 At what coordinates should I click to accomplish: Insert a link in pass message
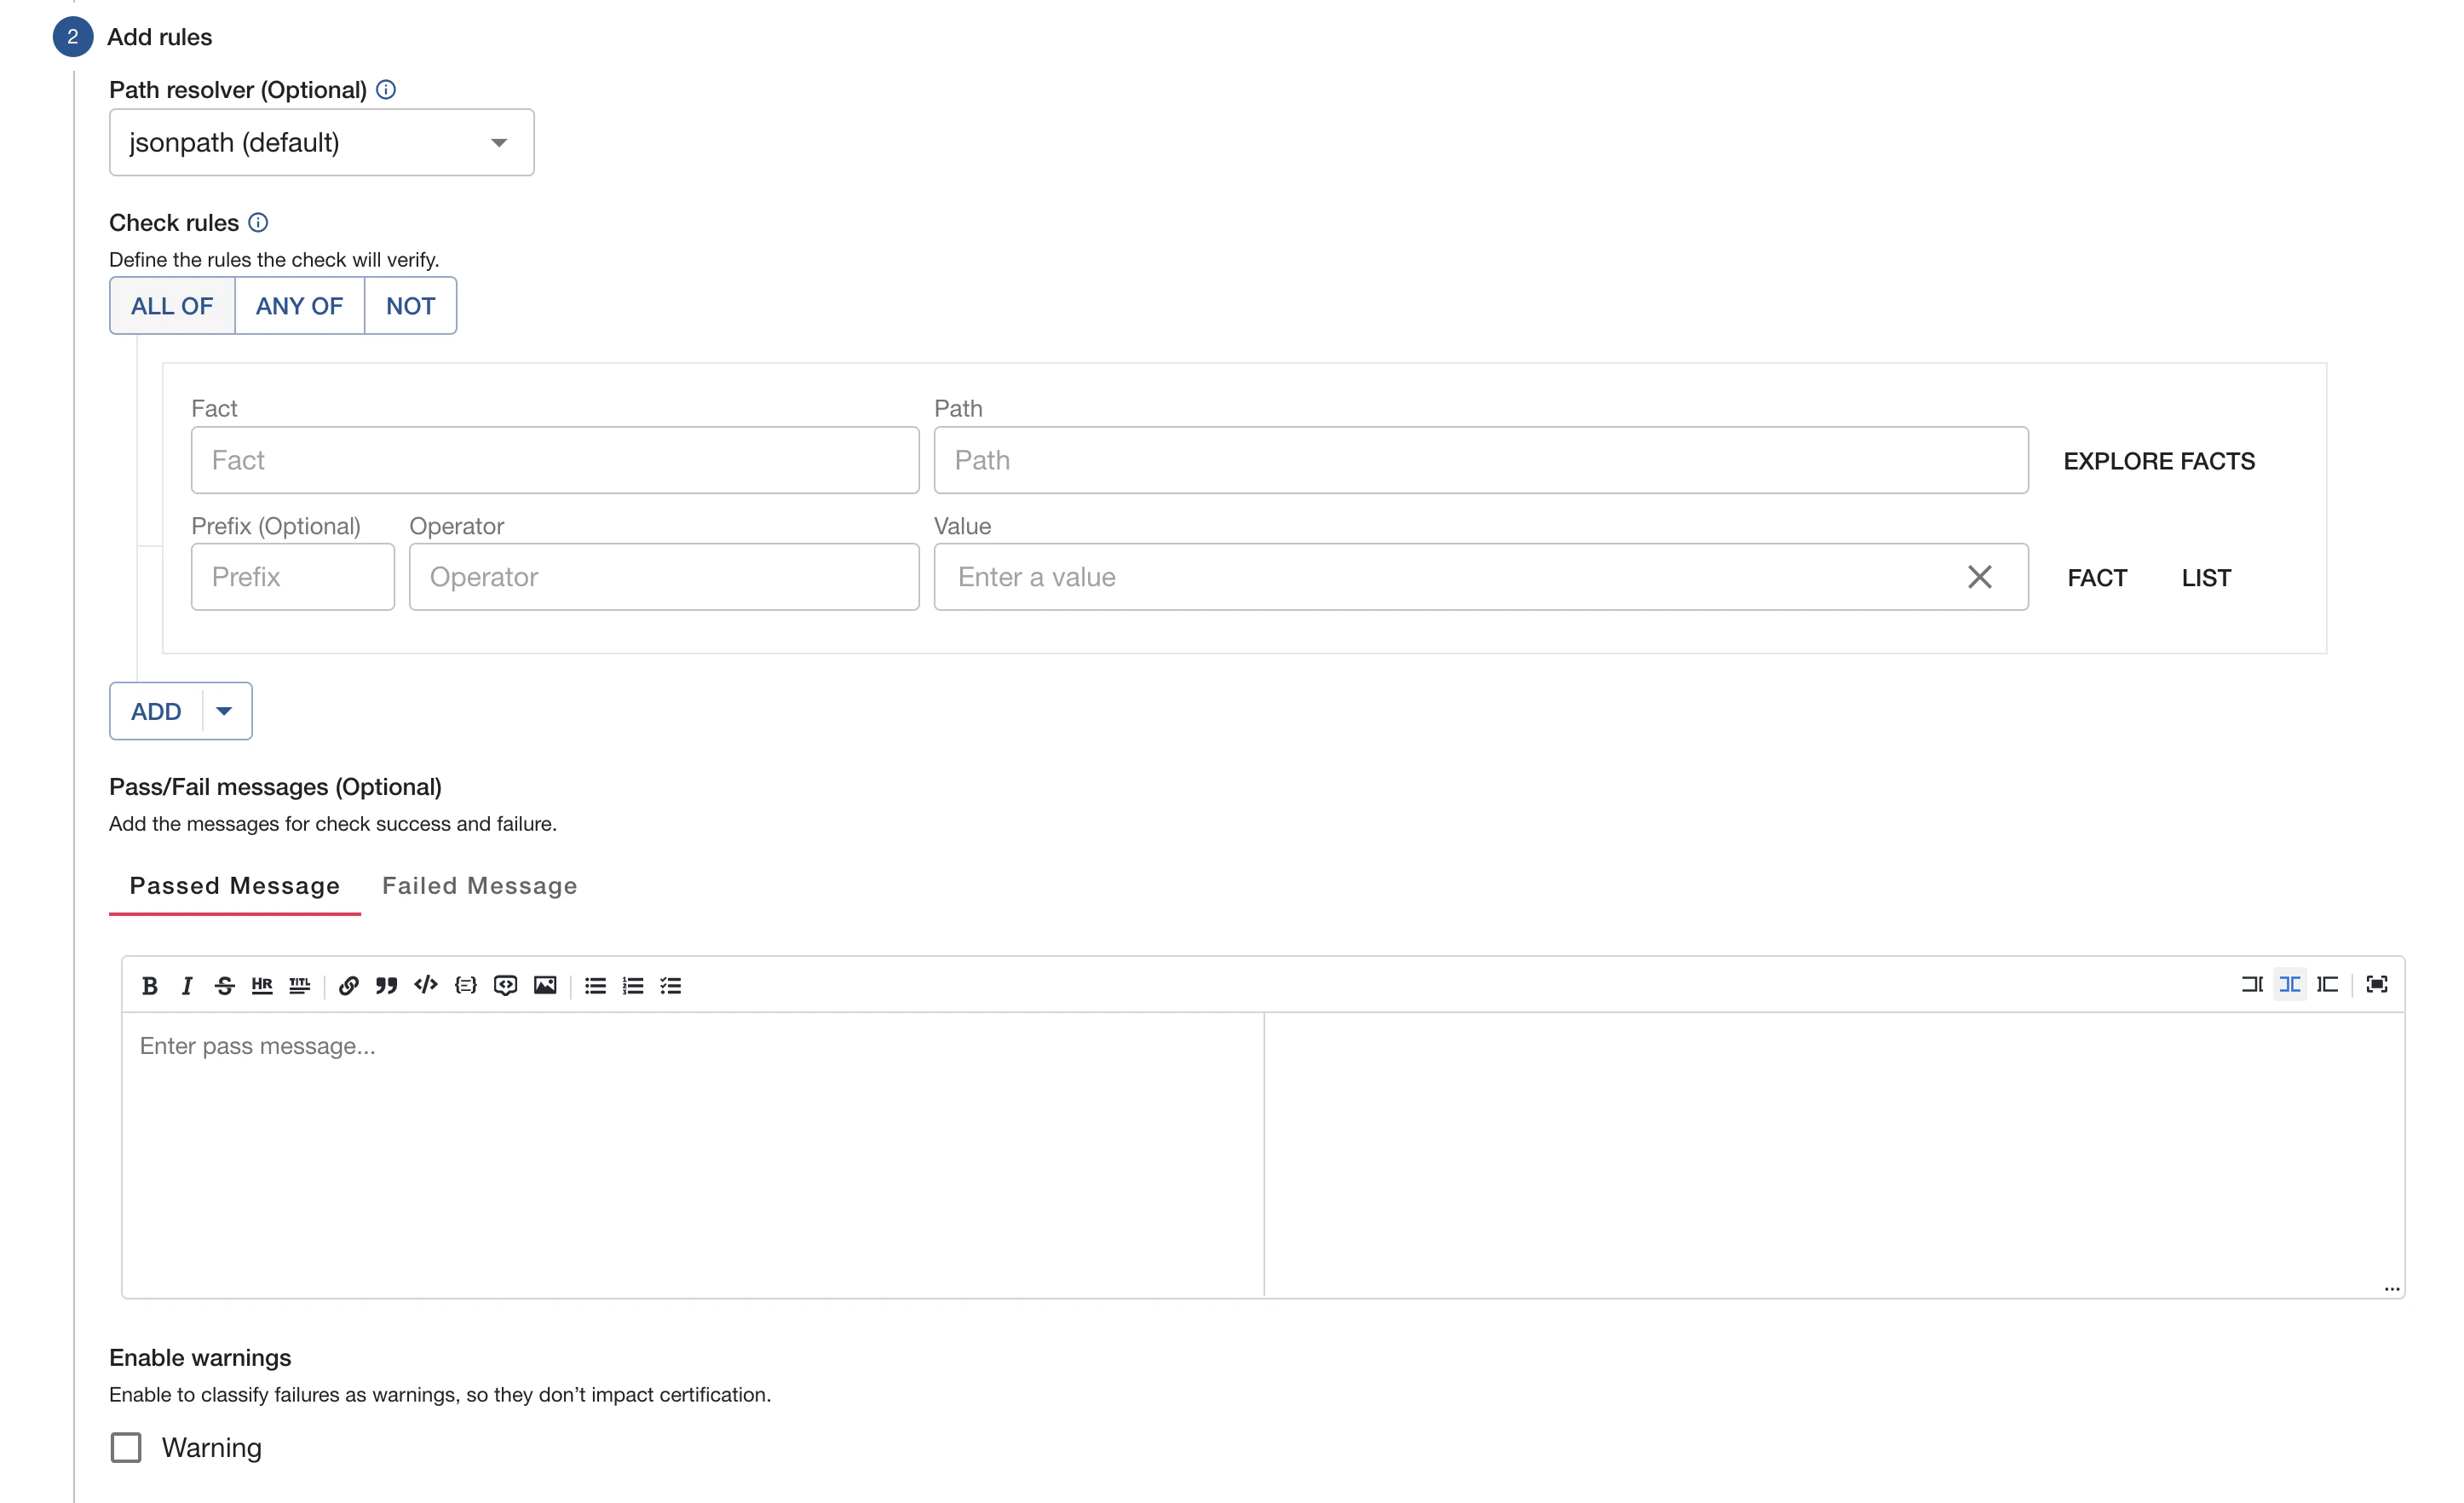coord(348,986)
